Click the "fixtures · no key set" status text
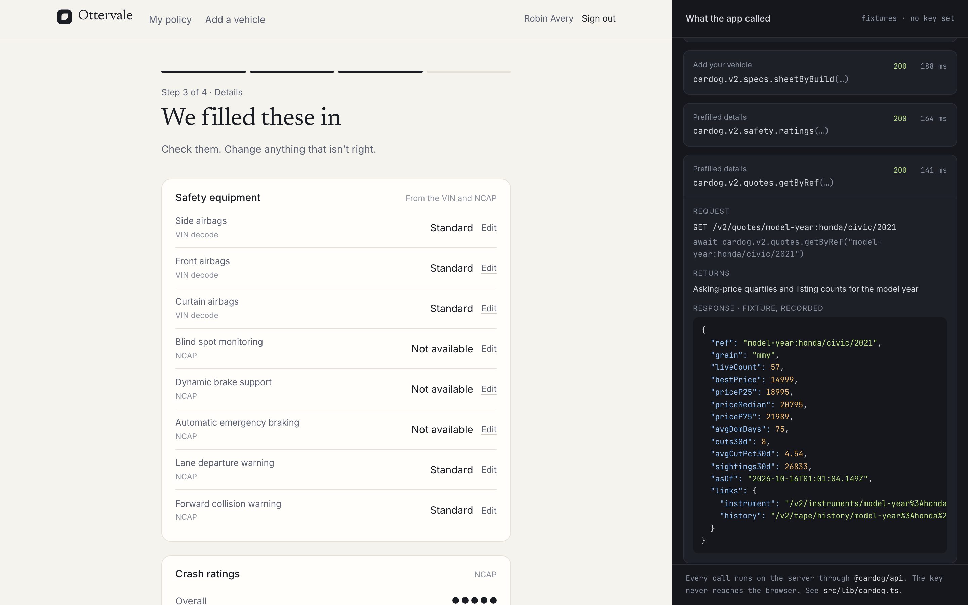The image size is (968, 605). pyautogui.click(x=908, y=18)
